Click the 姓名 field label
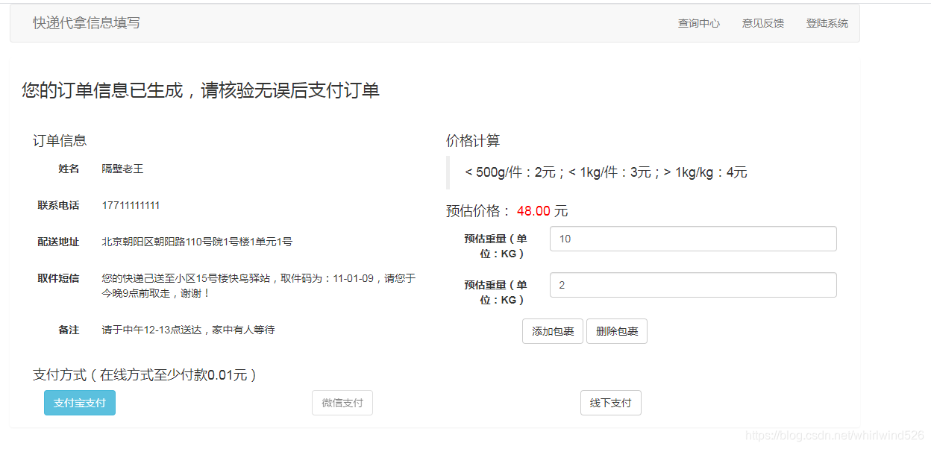Image resolution: width=931 pixels, height=449 pixels. (69, 169)
